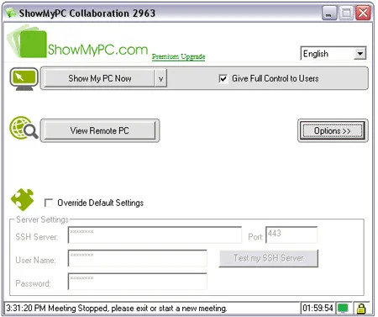Click the green monitor status icon
This screenshot has width=378, height=317.
(343, 309)
